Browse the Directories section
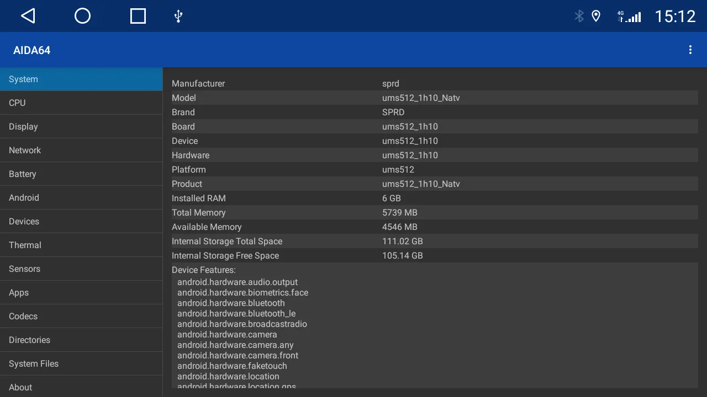The width and height of the screenshot is (707, 397). point(81,340)
